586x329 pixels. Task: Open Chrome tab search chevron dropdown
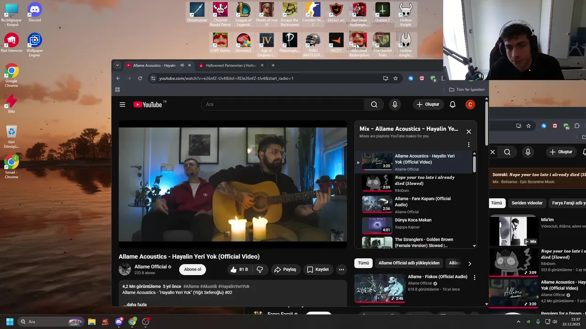pyautogui.click(x=117, y=65)
